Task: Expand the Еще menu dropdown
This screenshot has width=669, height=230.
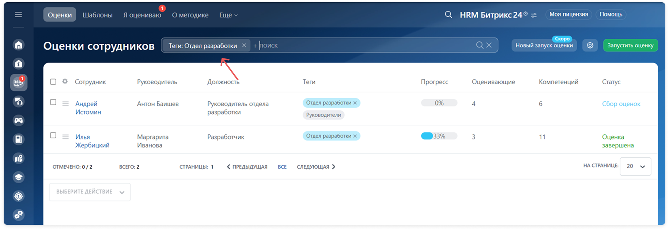Action: tap(228, 15)
